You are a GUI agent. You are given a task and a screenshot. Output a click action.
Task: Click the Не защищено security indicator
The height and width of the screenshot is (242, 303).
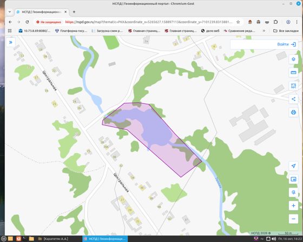coord(49,22)
